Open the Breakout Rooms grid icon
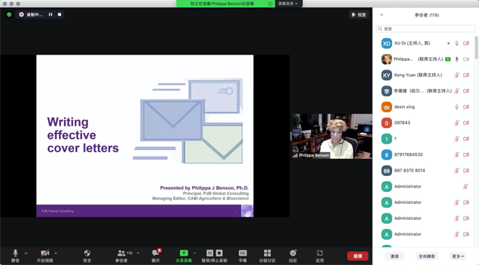The image size is (479, 265). 268,253
